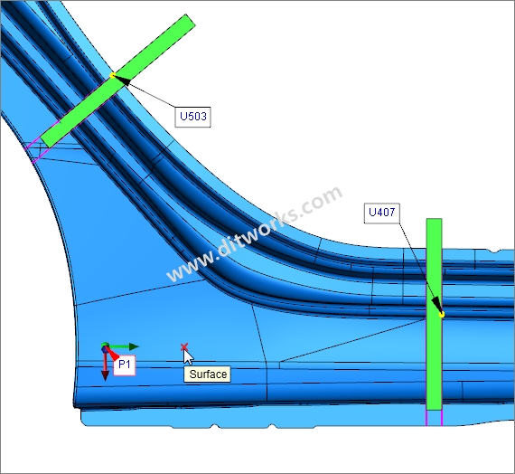515x474 pixels.
Task: Pick the red X marker on the surface
Action: click(x=184, y=347)
